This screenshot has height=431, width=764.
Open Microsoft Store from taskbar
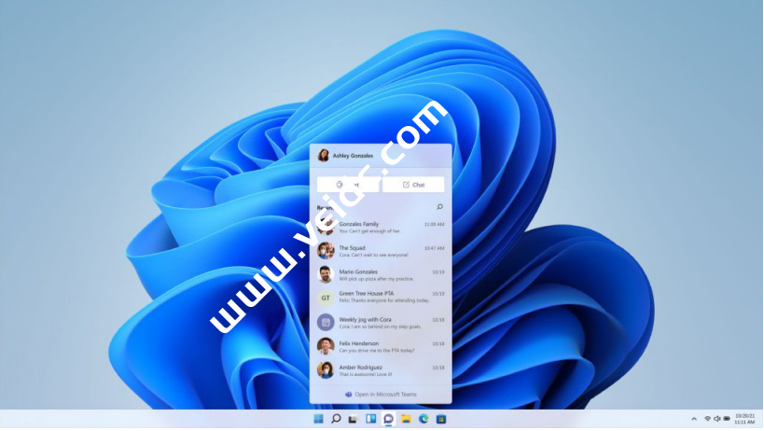(x=441, y=420)
